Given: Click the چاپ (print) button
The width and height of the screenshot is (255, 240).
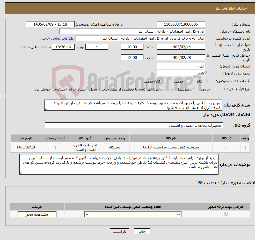Looking at the screenshot, I should click(142, 231).
